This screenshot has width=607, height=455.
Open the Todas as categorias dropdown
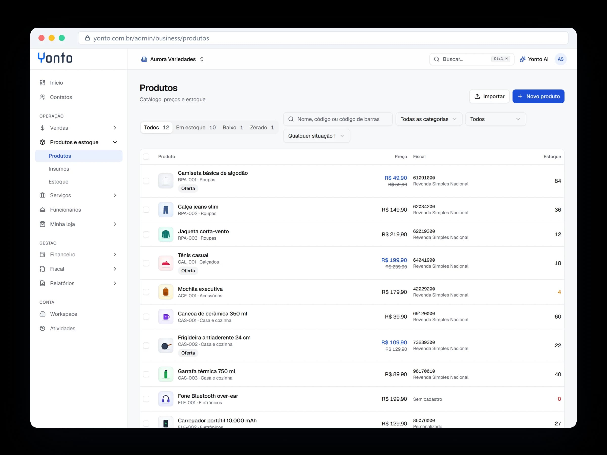tap(429, 119)
